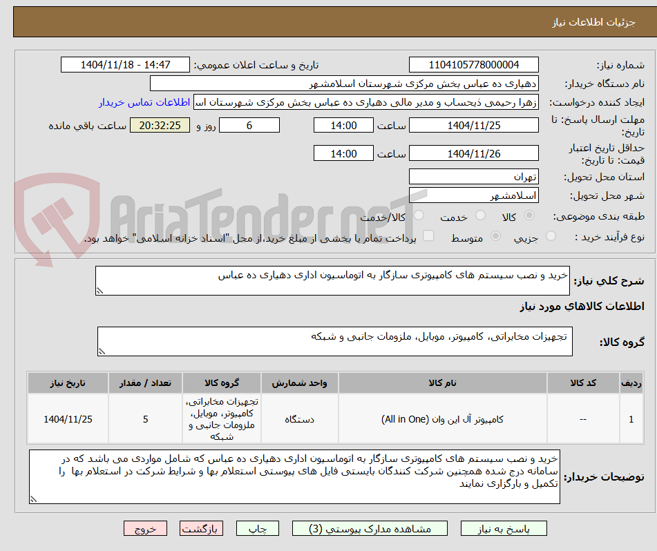Click the countdown timer 20:32:25 field
657x551 pixels.
(x=160, y=125)
